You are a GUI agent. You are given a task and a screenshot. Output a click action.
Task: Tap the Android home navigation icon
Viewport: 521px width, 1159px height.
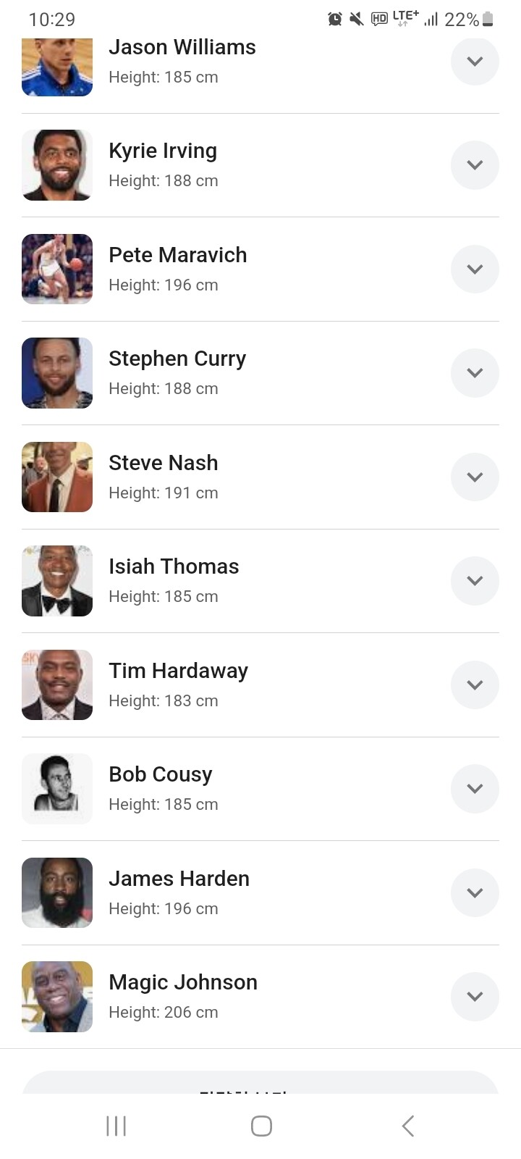coord(261,1126)
